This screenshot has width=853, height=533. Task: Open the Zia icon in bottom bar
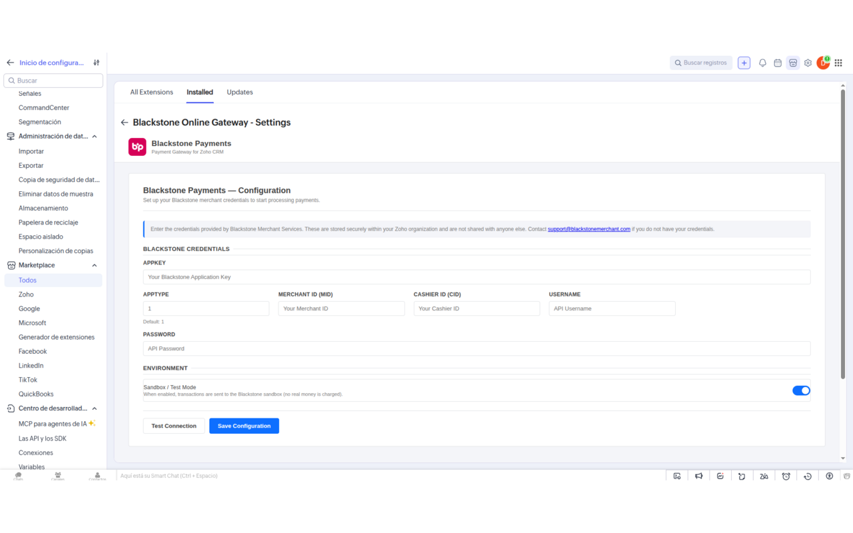pyautogui.click(x=764, y=476)
